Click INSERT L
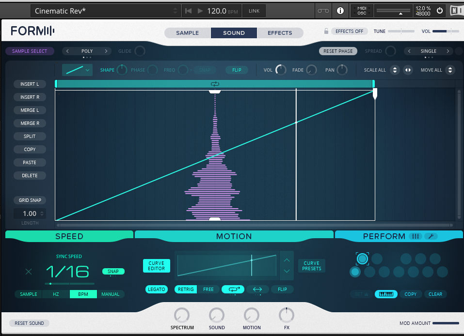The width and height of the screenshot is (464, 336). tap(30, 84)
